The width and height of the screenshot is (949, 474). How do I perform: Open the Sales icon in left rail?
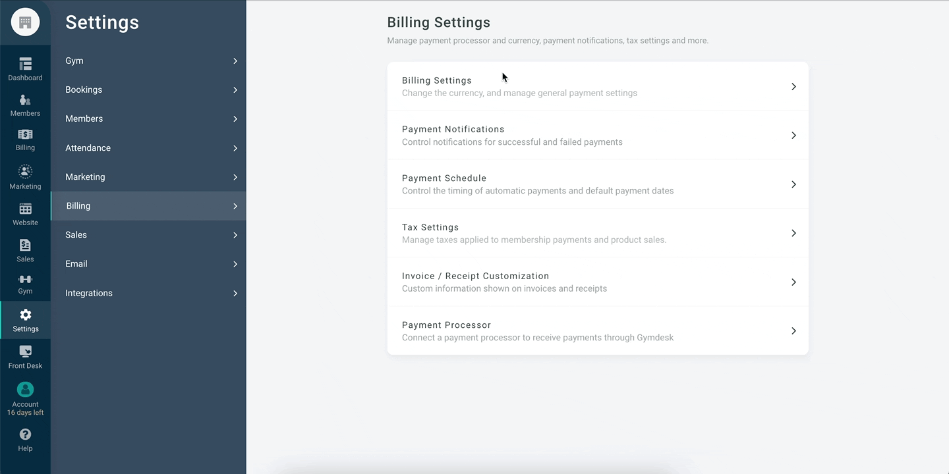pyautogui.click(x=25, y=246)
